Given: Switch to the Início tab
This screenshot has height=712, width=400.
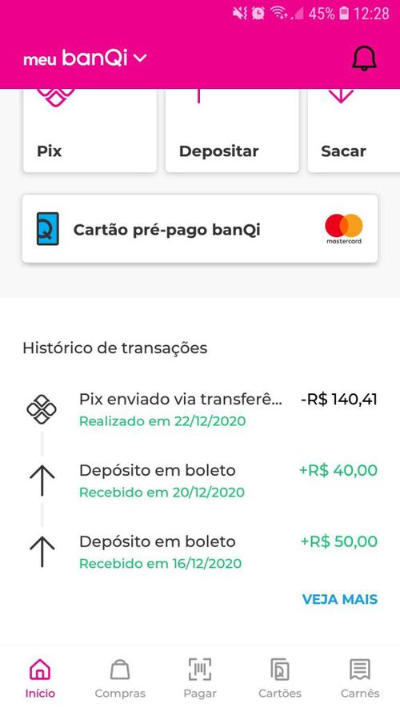Looking at the screenshot, I should point(40,678).
